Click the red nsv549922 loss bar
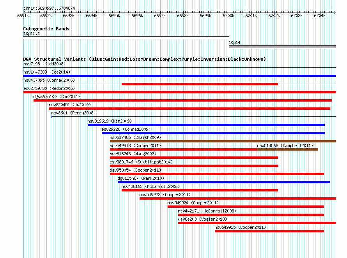This screenshot has width=347, height=258. (x=238, y=198)
